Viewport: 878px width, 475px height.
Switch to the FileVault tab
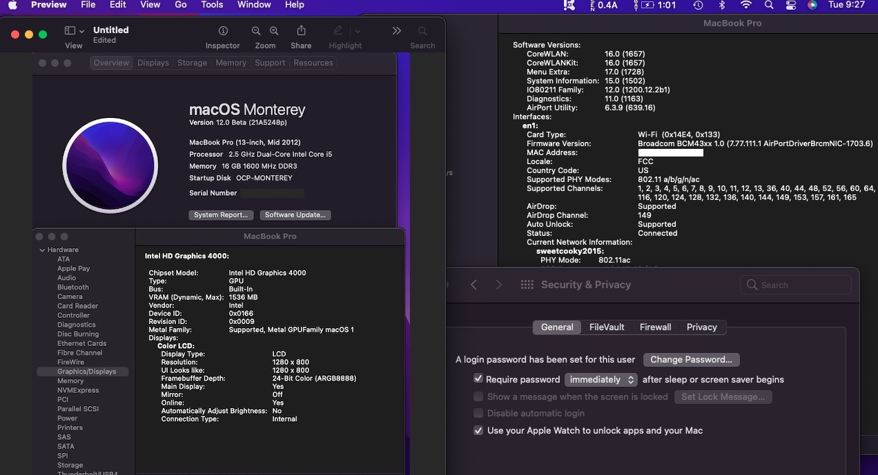coord(607,327)
